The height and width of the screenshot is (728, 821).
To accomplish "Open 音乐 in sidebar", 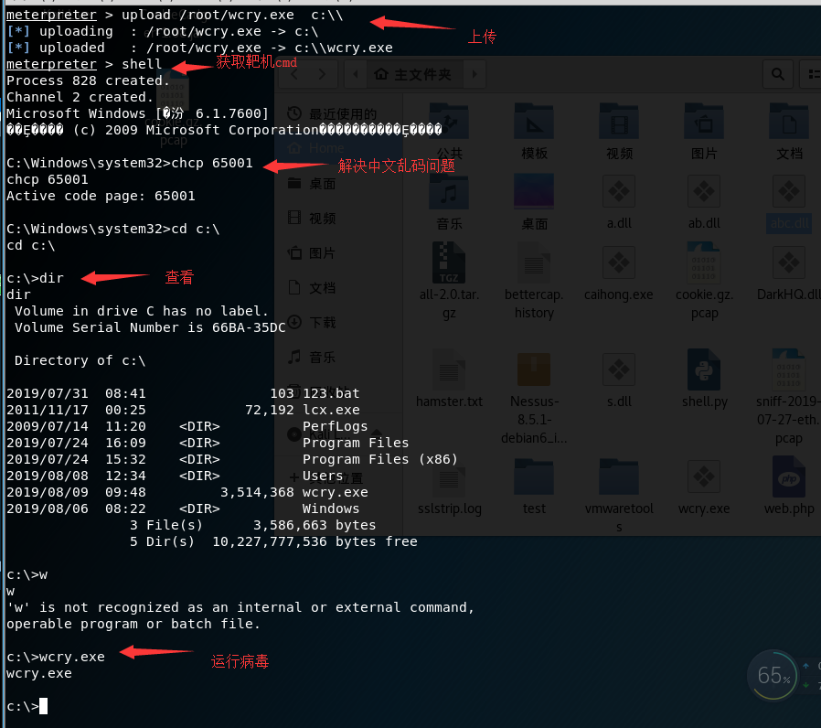I will (x=312, y=358).
